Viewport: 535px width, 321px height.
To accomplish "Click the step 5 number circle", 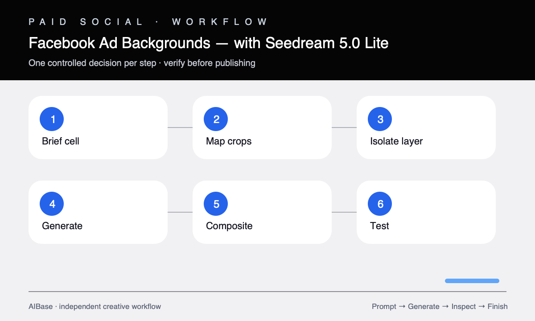I will tap(216, 204).
